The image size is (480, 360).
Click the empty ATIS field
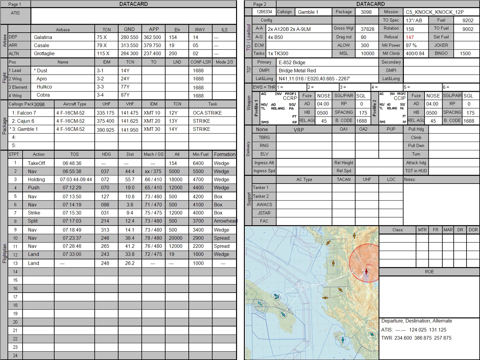point(133,16)
